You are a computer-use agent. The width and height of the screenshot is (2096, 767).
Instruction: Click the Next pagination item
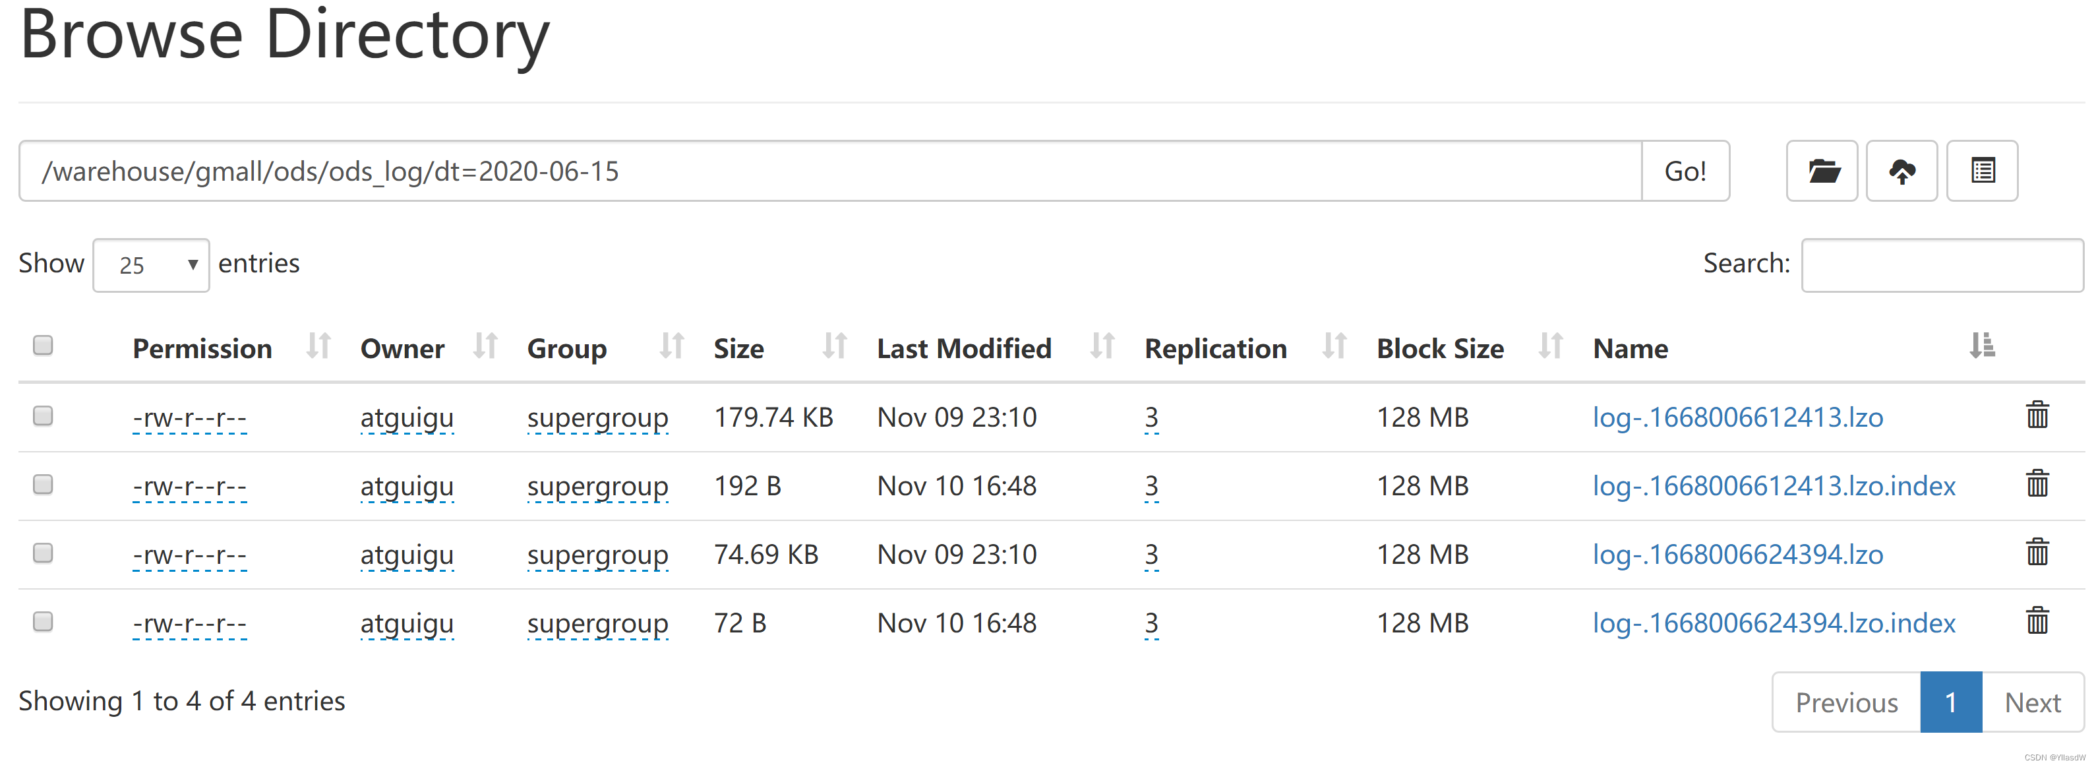pos(2032,702)
